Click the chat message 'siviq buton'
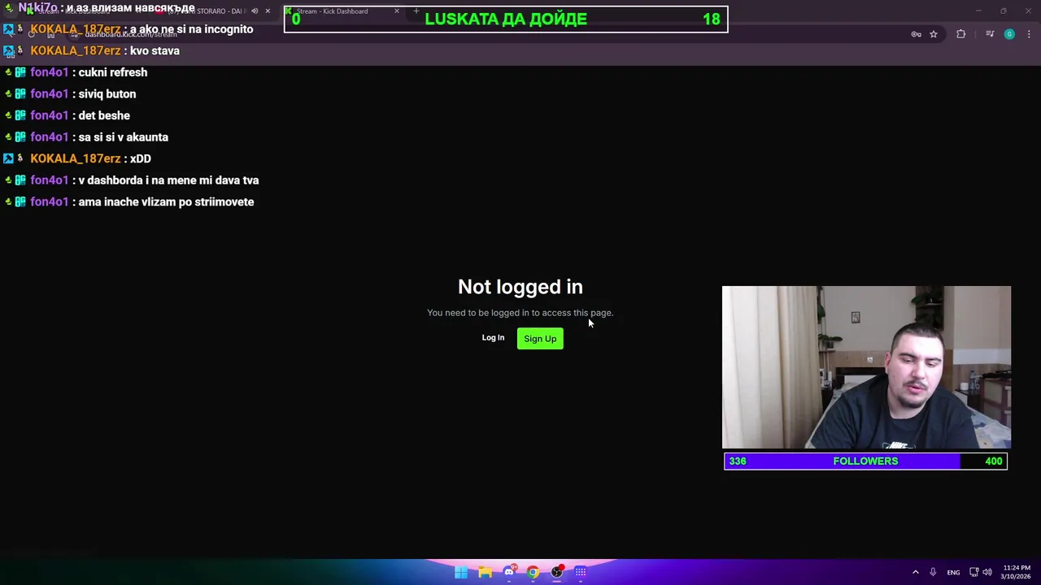The width and height of the screenshot is (1041, 585). (x=107, y=94)
